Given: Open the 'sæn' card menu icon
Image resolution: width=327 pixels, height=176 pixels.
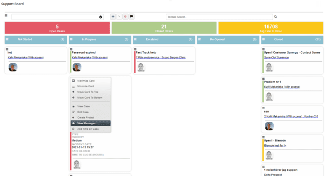Looking at the screenshot, I should 263,108.
